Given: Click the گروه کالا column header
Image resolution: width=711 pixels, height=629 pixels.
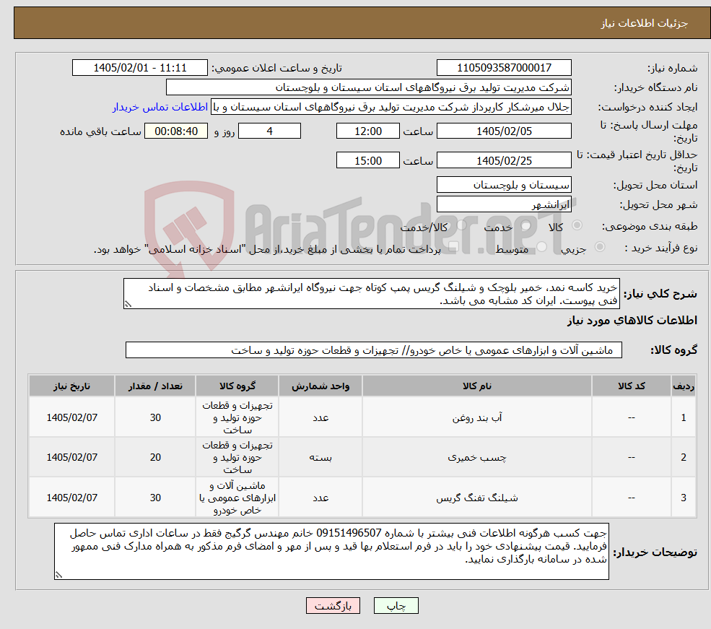Looking at the screenshot, I should pos(237,386).
